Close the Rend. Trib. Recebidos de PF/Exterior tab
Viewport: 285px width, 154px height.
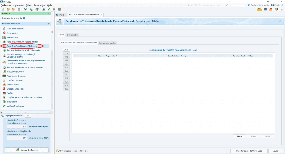pos(101,15)
